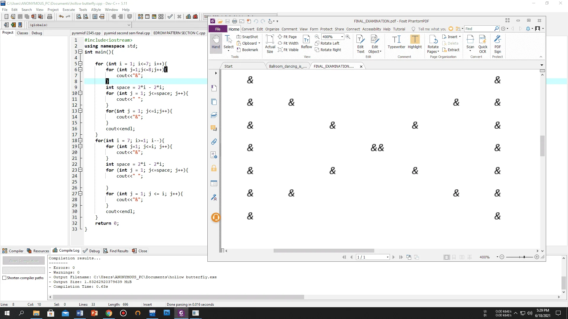This screenshot has width=568, height=319.
Task: Switch Foxit to single page view mode
Action: coord(447,257)
